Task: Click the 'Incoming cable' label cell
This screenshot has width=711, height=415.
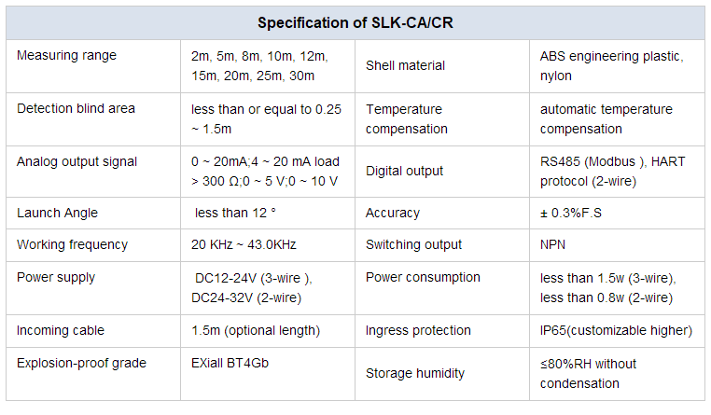Action: (93, 331)
